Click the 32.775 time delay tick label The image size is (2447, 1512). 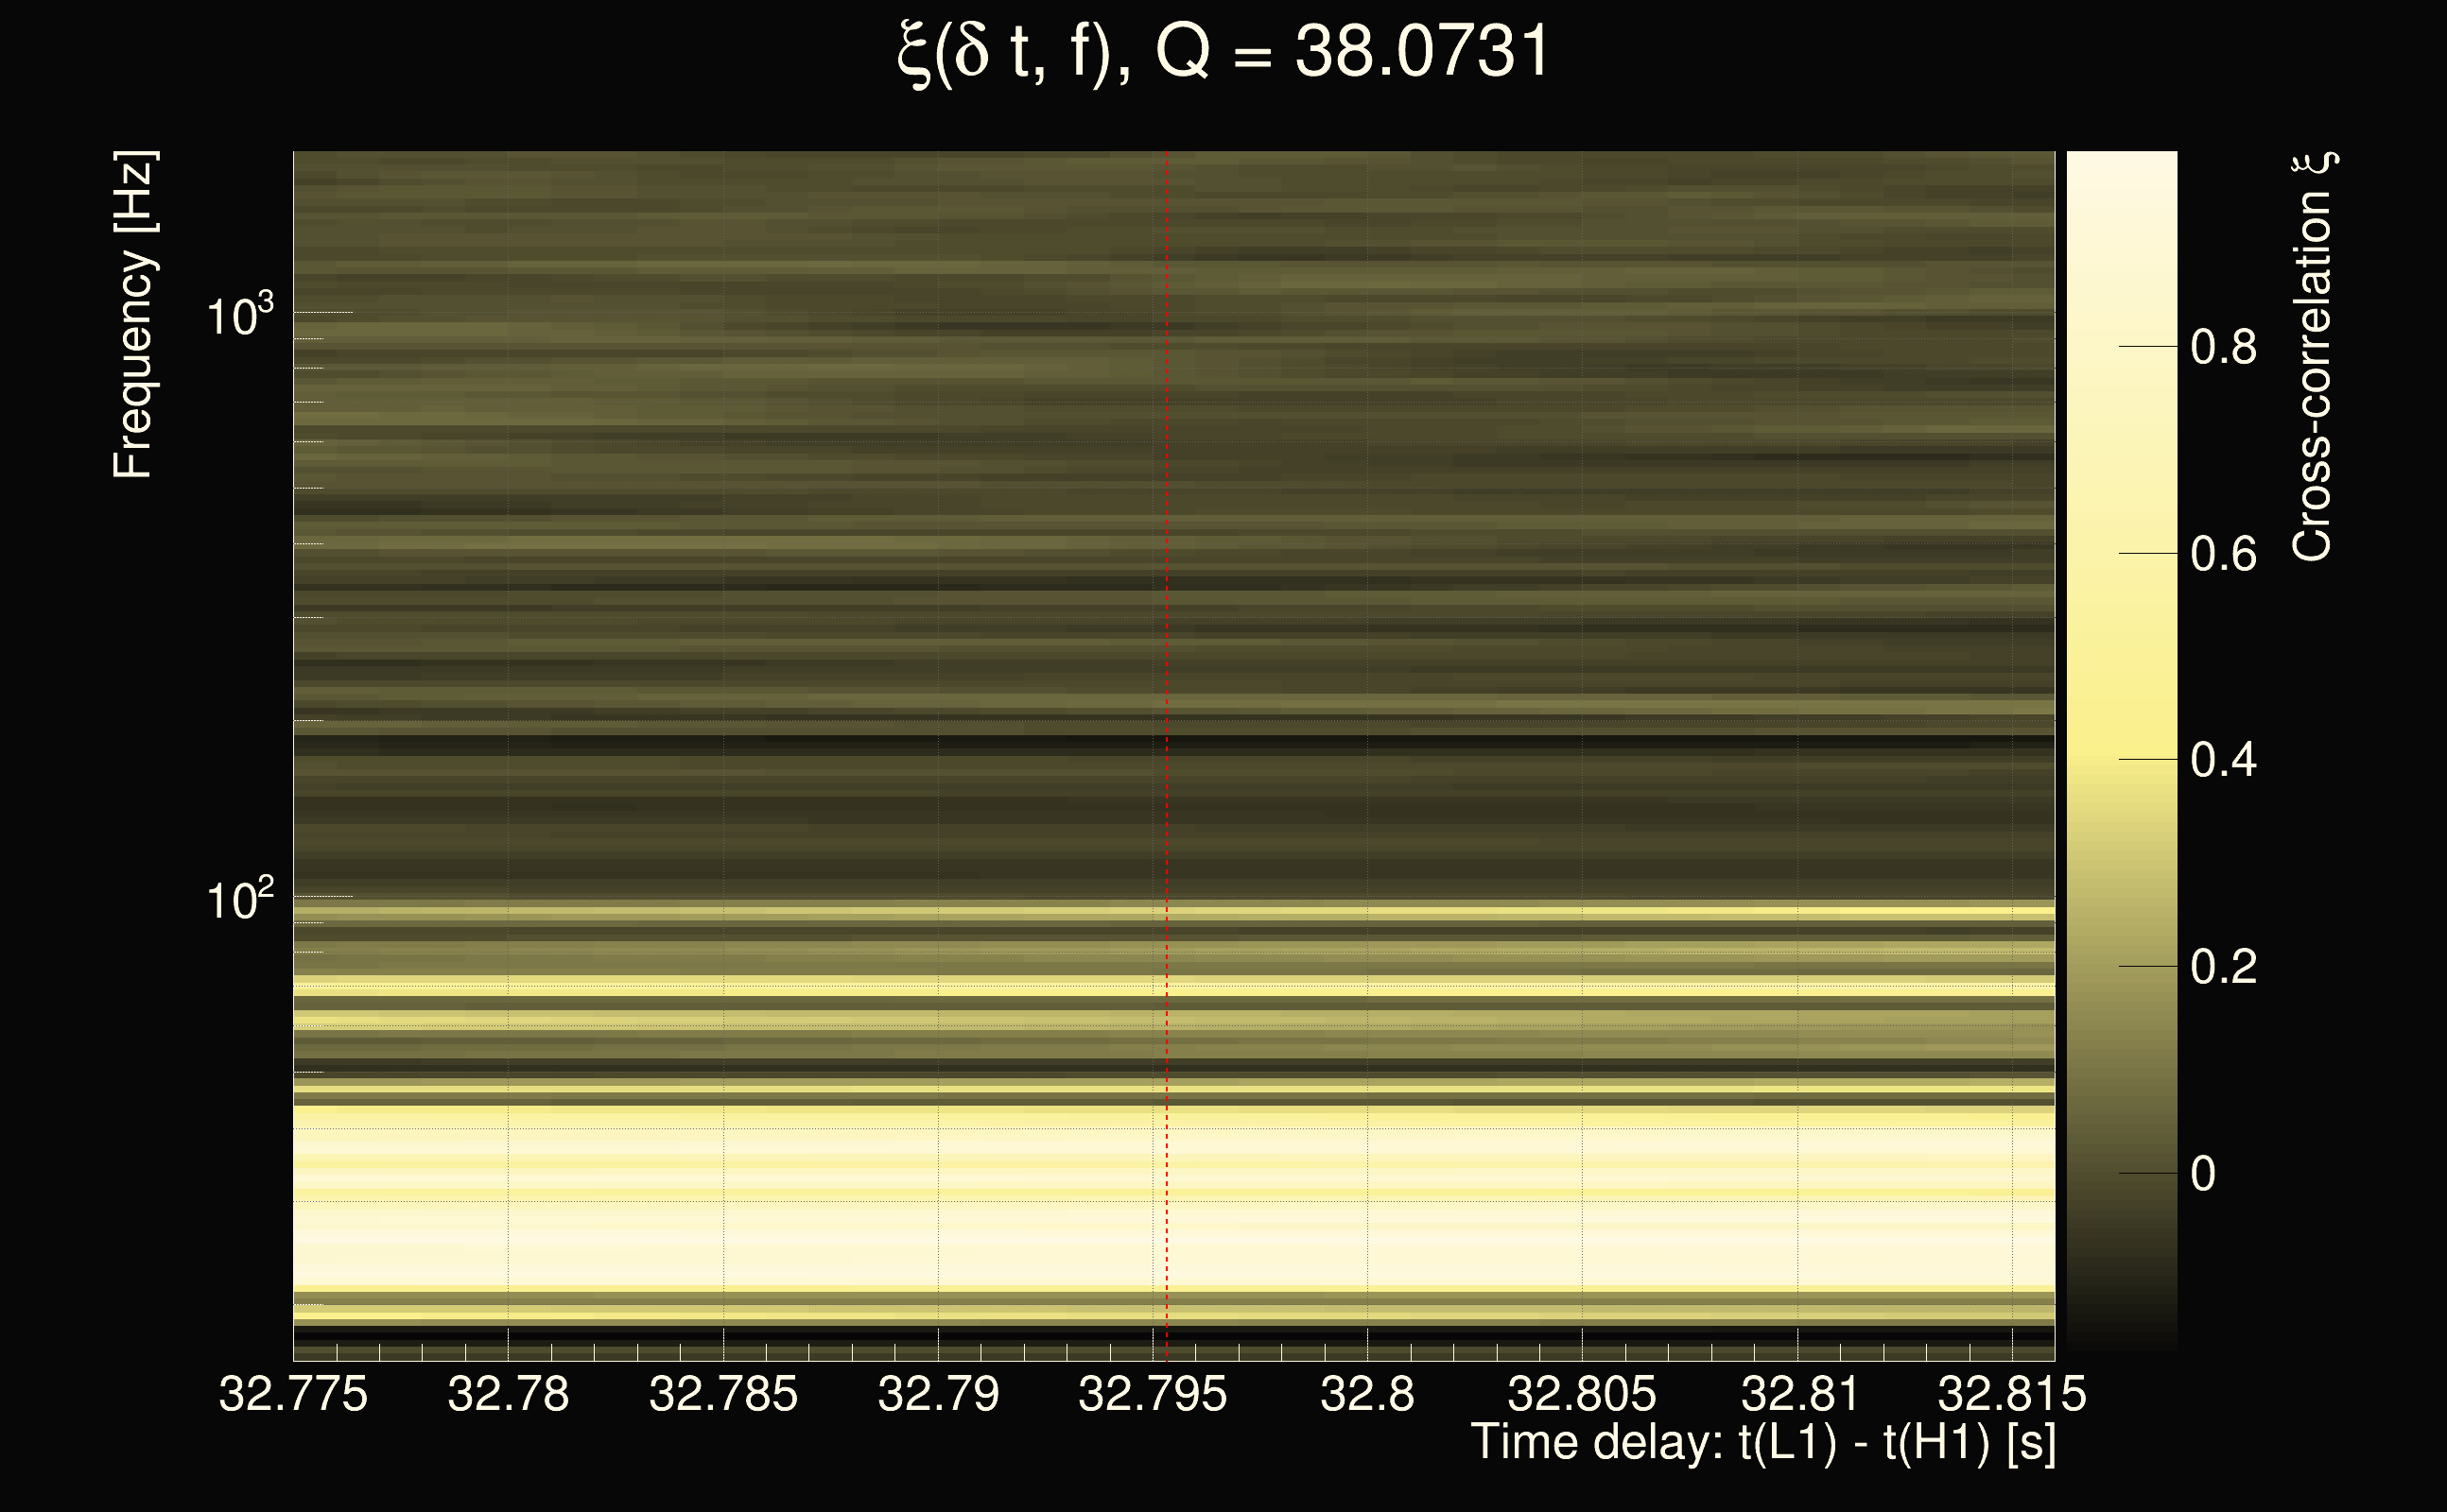(x=293, y=1394)
